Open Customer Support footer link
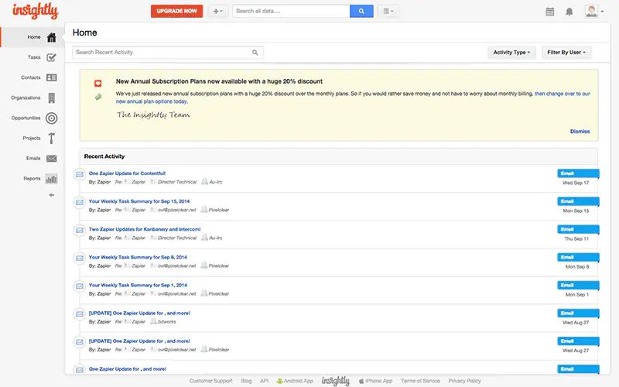The width and height of the screenshot is (619, 387). (x=210, y=381)
